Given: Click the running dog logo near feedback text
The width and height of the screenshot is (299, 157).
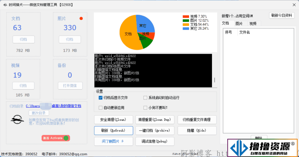Looking at the screenshot, I should [17, 119].
